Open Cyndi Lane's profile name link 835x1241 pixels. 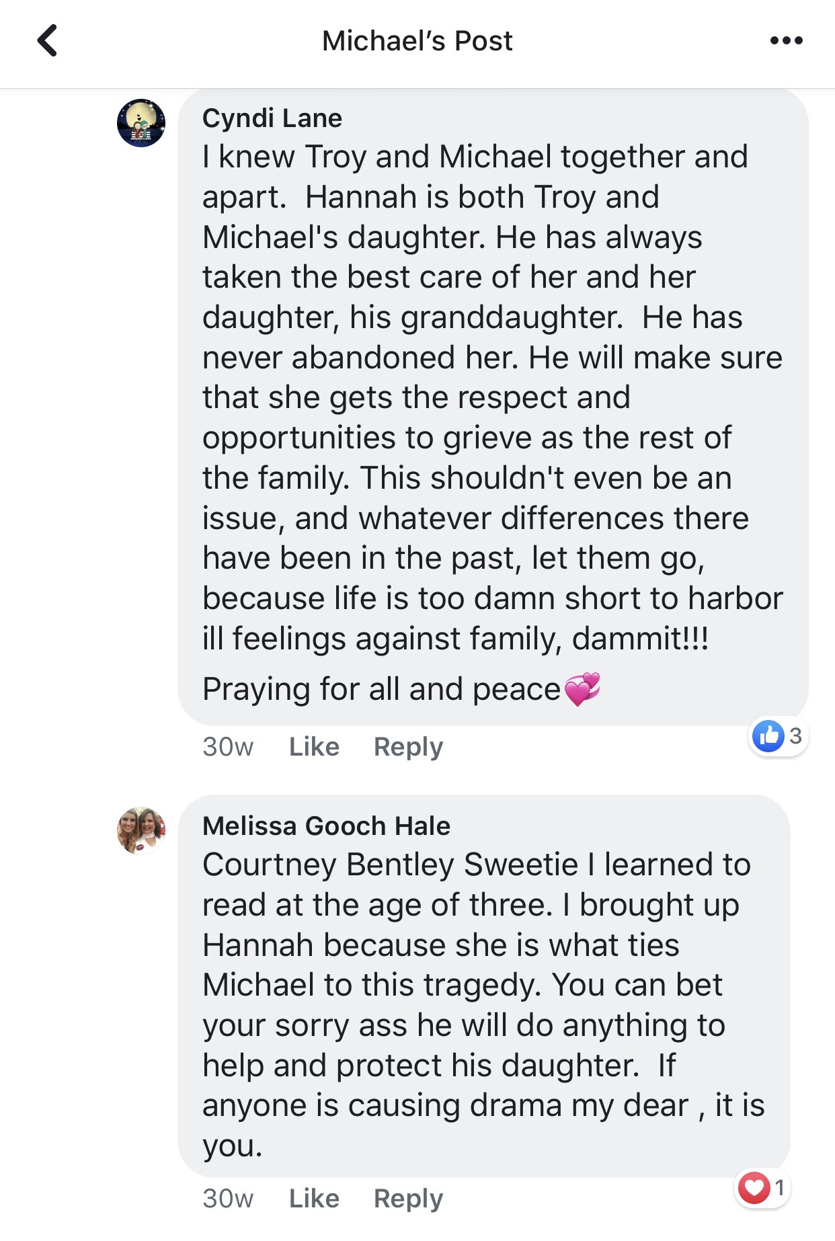pos(272,118)
